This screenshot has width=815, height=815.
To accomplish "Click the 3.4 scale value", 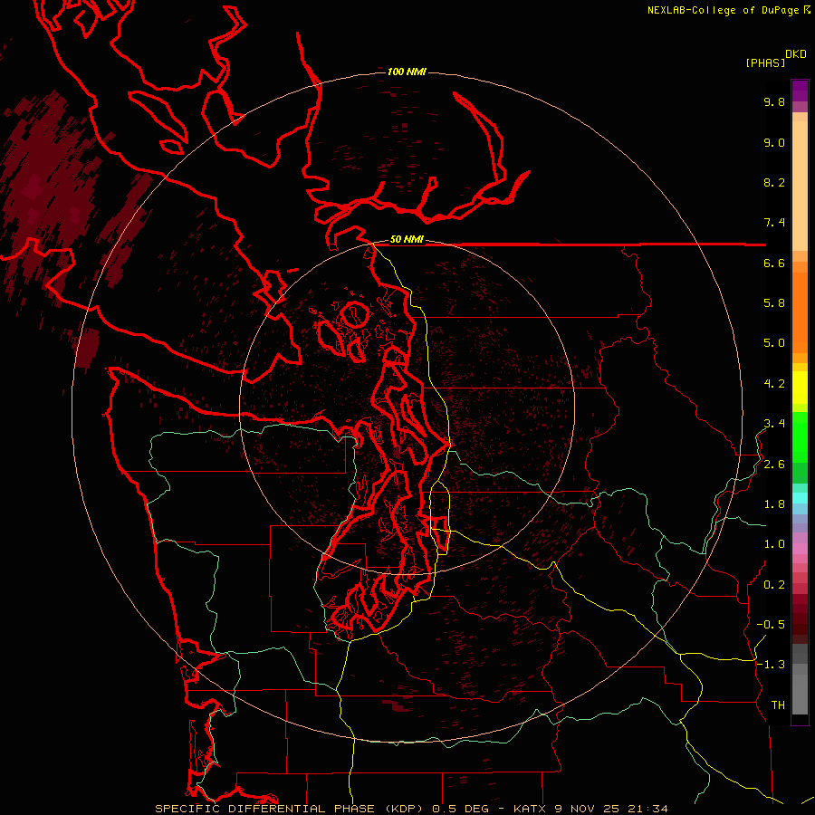I will tap(774, 423).
